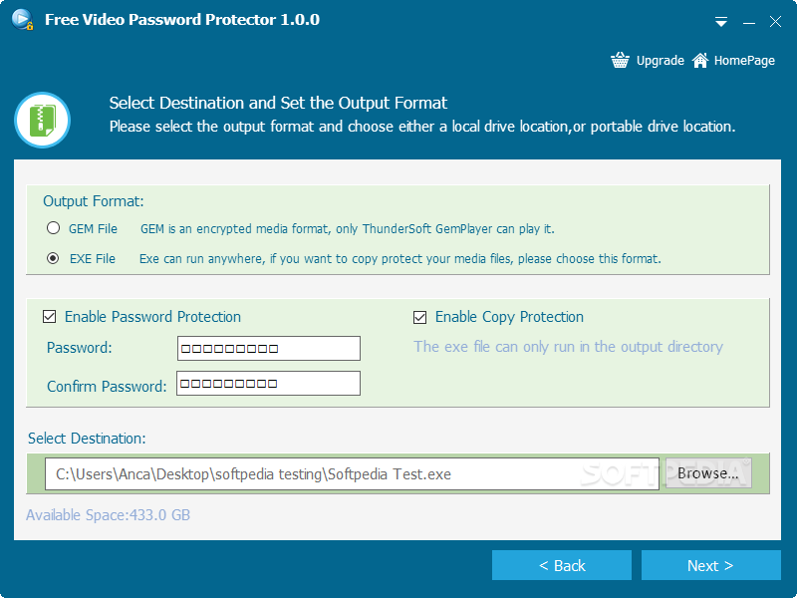Go to the previous step with Back
The width and height of the screenshot is (797, 598).
562,565
